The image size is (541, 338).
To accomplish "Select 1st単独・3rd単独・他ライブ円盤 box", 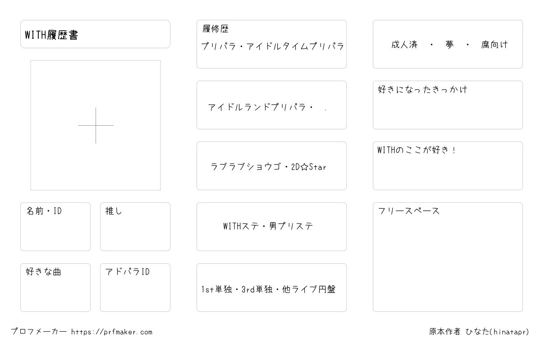I will click(271, 288).
